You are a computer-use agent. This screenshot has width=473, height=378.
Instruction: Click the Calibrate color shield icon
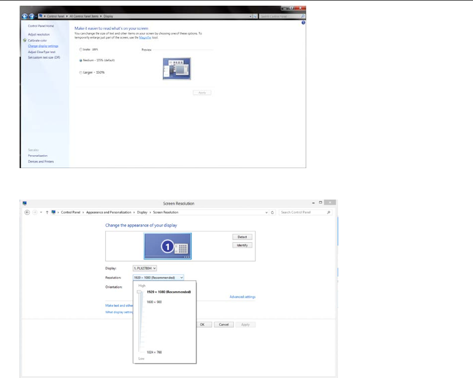pos(25,40)
